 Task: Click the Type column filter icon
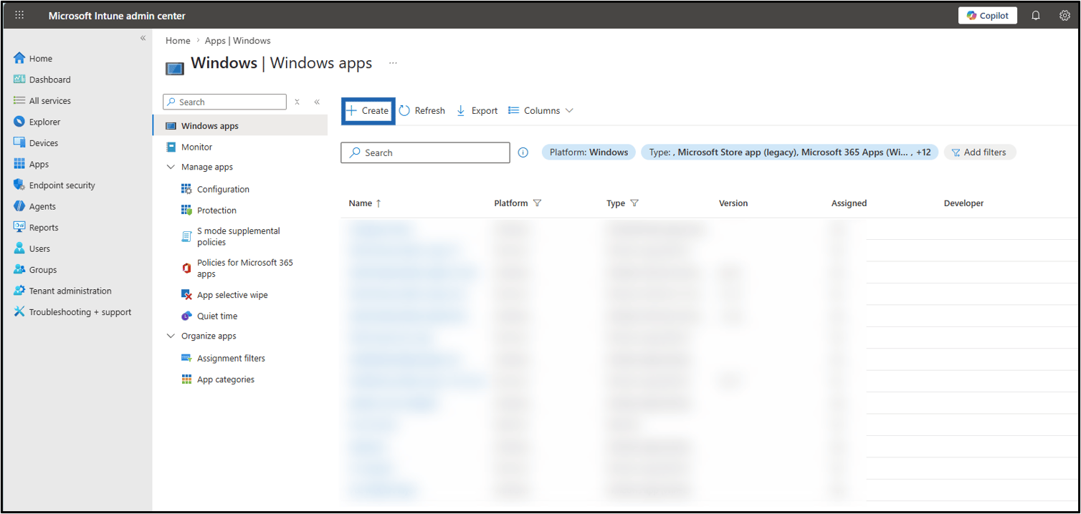pos(634,203)
